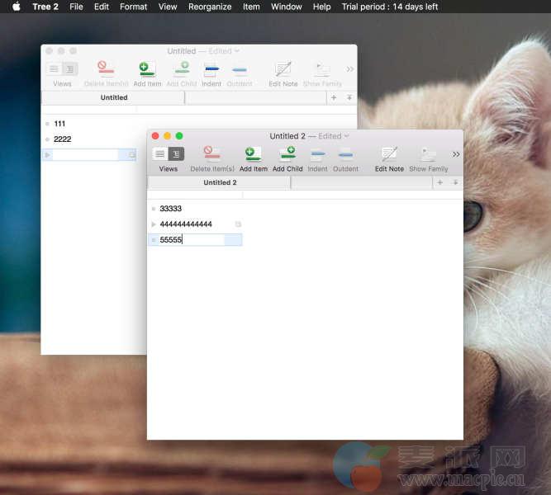Select the 33333 item row
Image resolution: width=551 pixels, height=495 pixels.
[171, 209]
